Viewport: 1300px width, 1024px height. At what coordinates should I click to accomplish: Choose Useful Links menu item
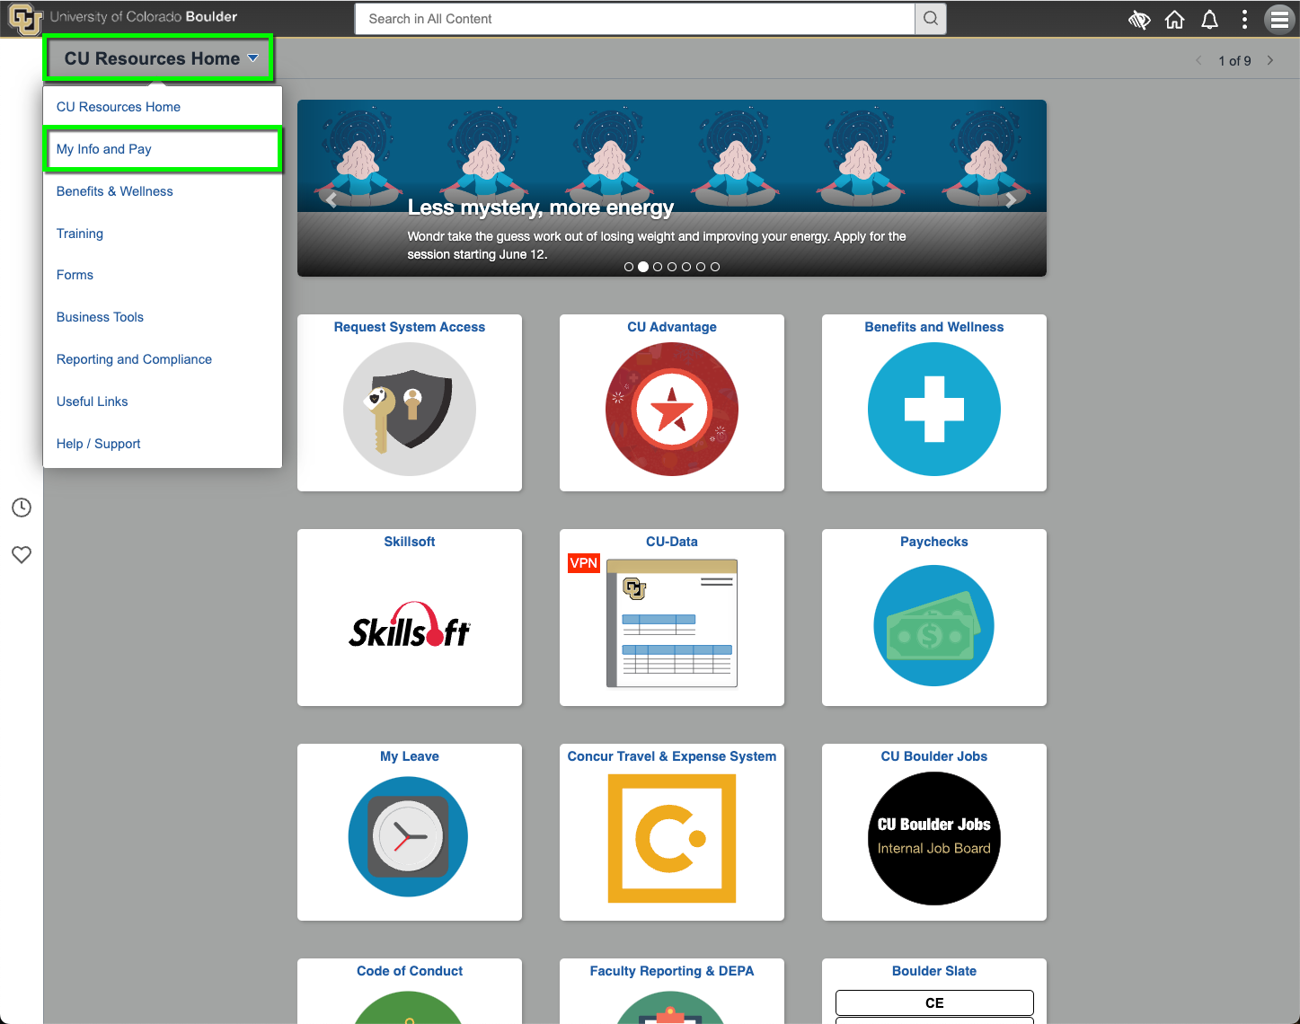(163, 402)
